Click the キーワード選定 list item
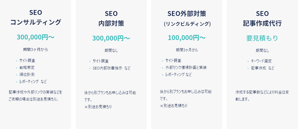 click(261, 61)
